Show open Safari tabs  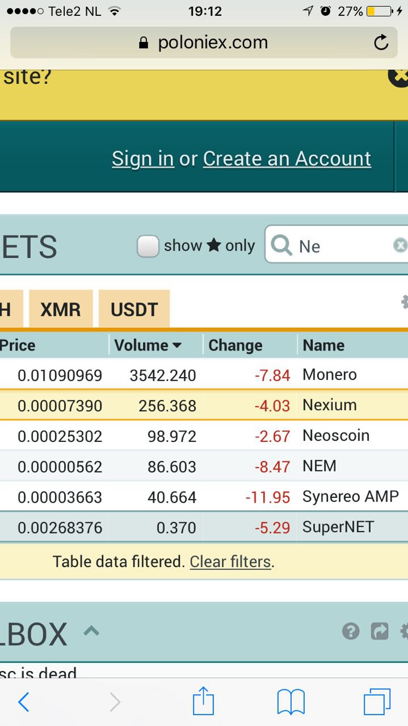click(x=377, y=702)
